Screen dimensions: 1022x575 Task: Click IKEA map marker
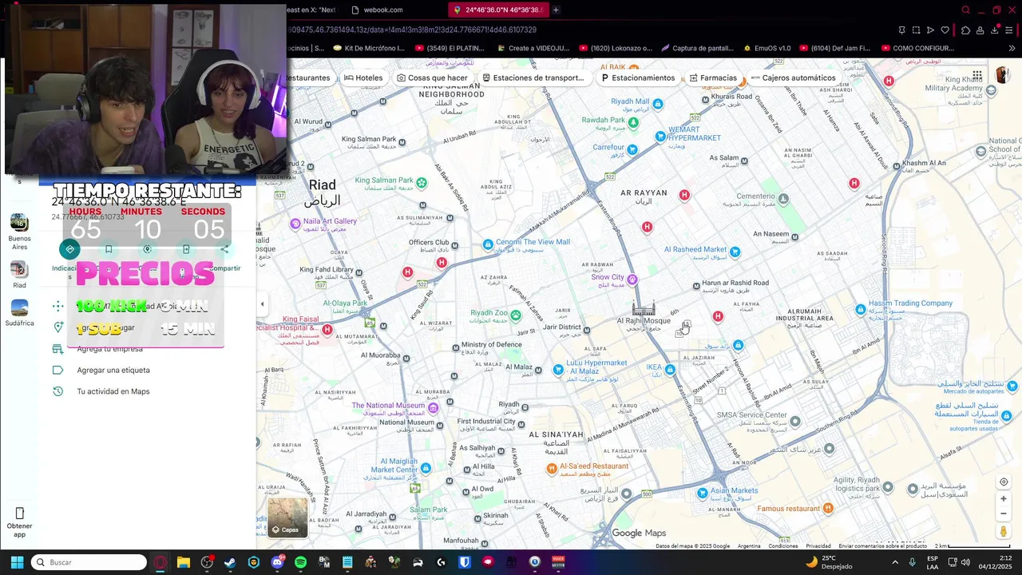[x=670, y=370]
